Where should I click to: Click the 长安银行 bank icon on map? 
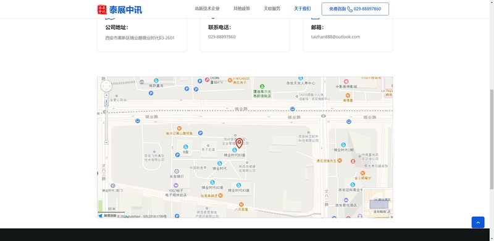click(177, 171)
